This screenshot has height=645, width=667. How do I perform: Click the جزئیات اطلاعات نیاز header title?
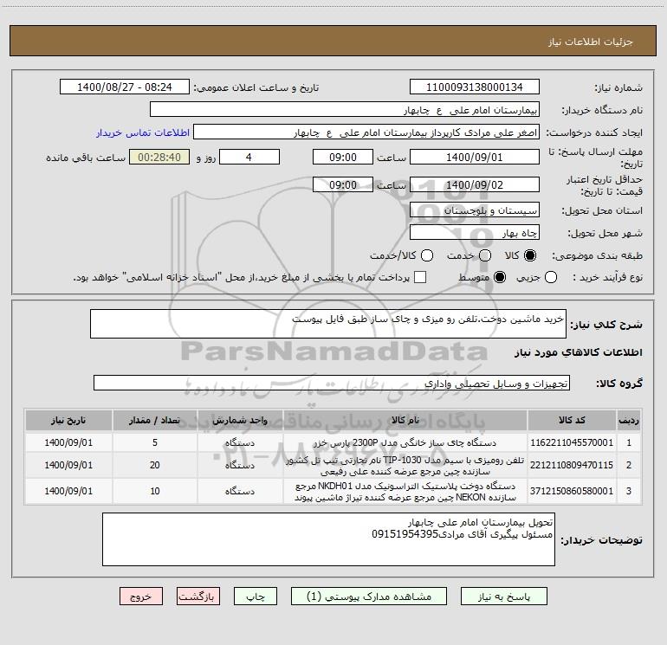point(590,42)
